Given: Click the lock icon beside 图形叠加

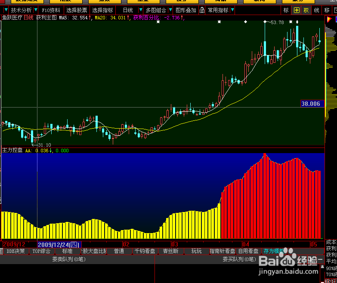Looking at the screenshot, I should (202, 10).
